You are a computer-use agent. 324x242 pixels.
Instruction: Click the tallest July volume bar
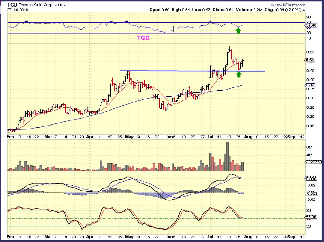227,156
